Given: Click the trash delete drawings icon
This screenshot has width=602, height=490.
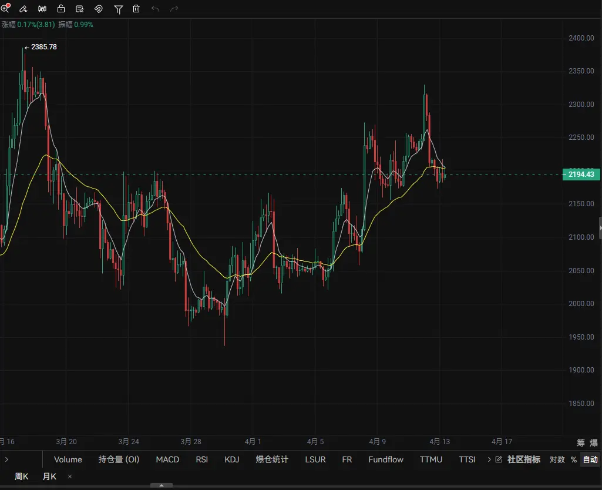Looking at the screenshot, I should click(136, 9).
